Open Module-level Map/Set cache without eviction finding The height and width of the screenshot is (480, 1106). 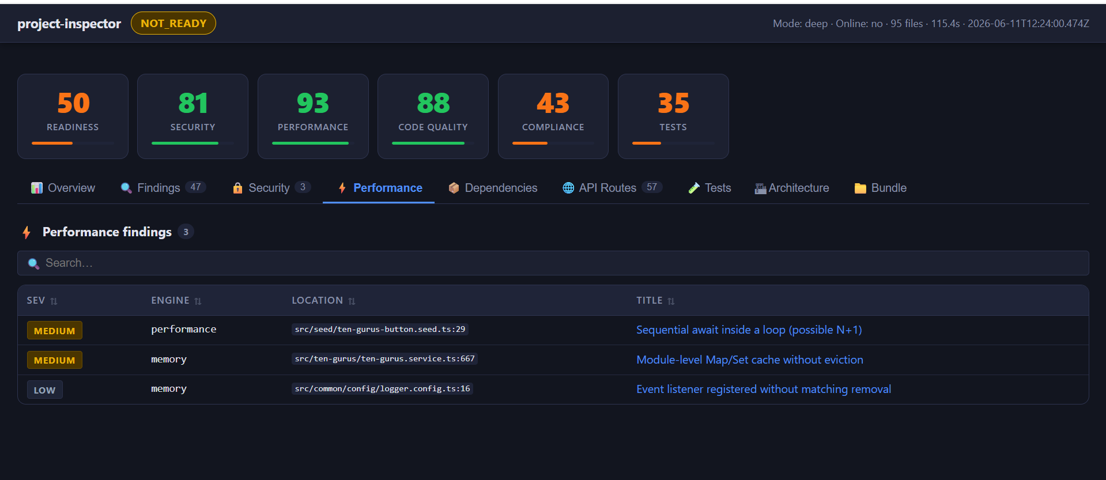(x=749, y=360)
